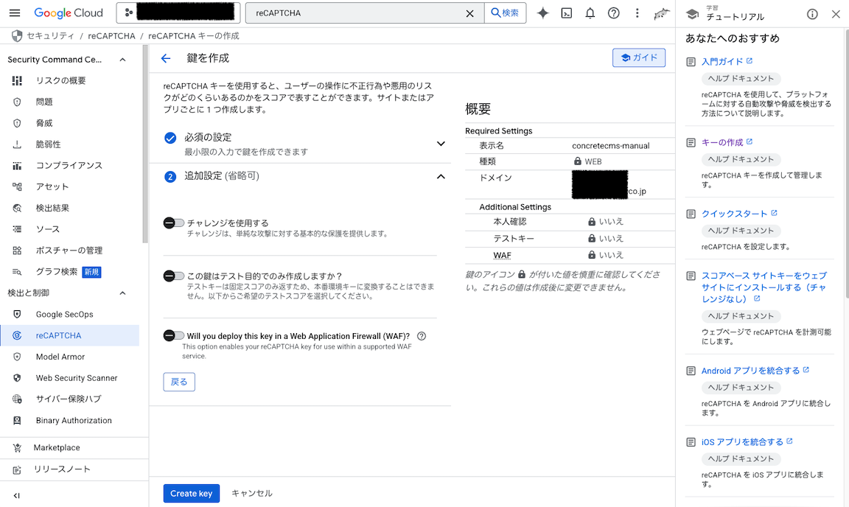Open the reCAPTCHA section in the sidebar
The image size is (849, 507).
(x=57, y=335)
